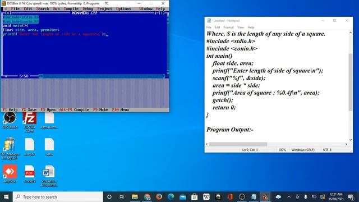Select the 'website' file on desktop
The height and width of the screenshot is (202, 359).
tap(30, 147)
